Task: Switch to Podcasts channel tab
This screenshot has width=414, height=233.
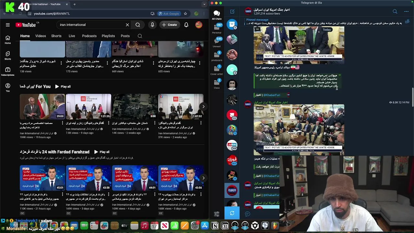Action: tap(89, 36)
